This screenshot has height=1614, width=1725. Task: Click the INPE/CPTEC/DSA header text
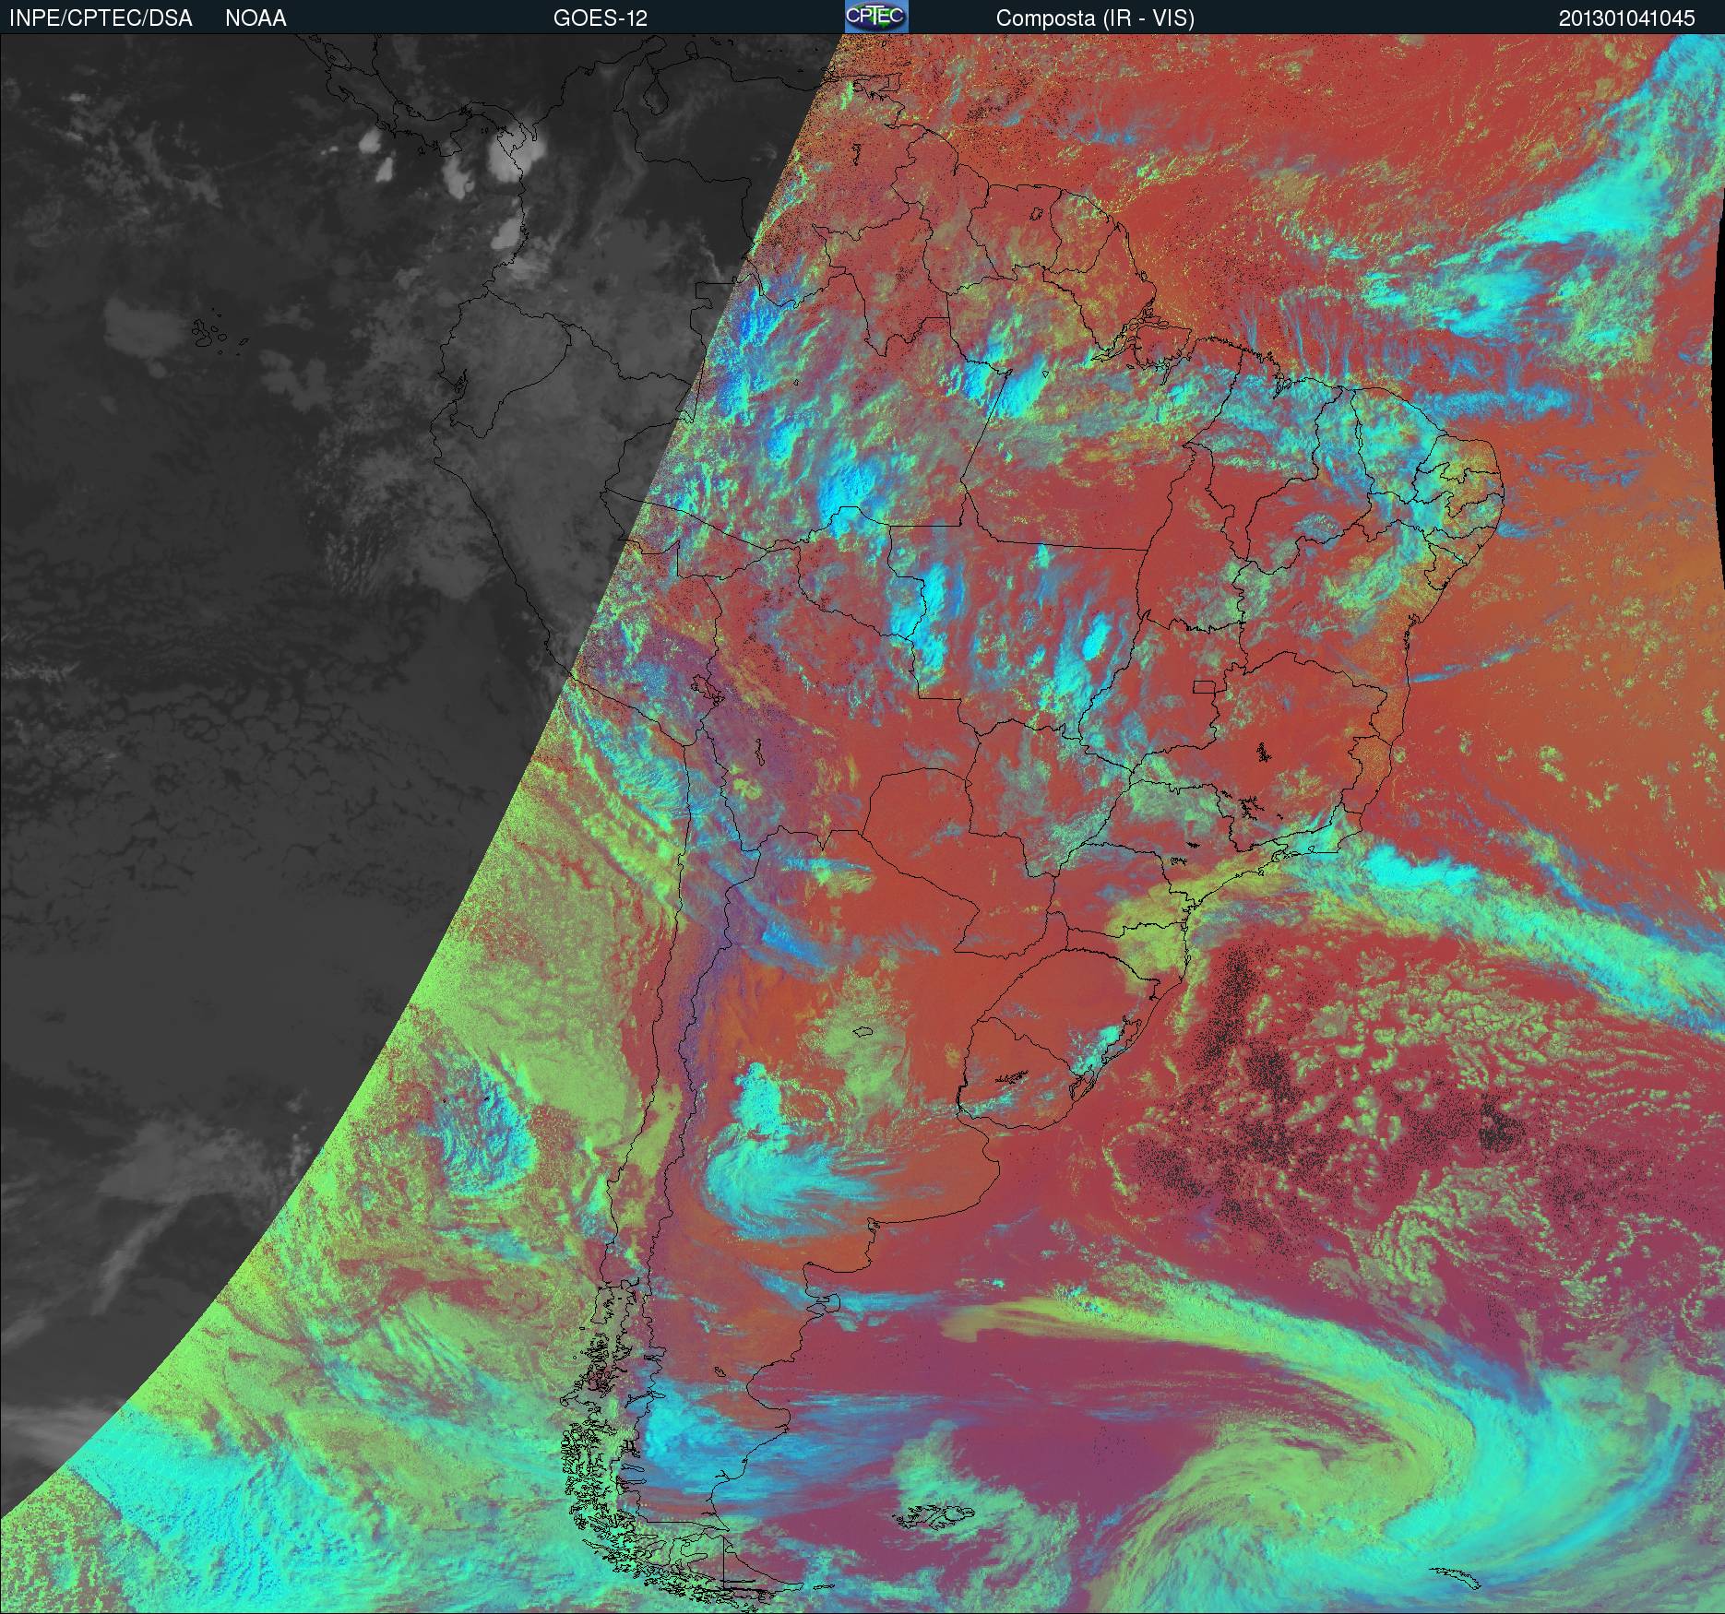pyautogui.click(x=101, y=18)
